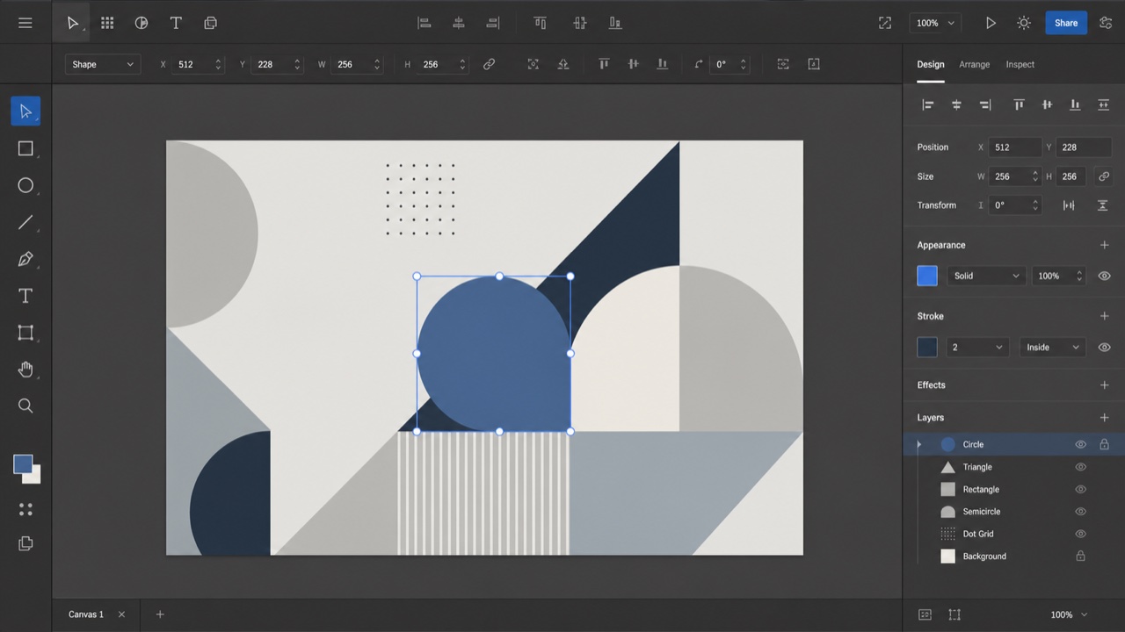Click the flip horizontal icon in Transform row

tap(1069, 205)
